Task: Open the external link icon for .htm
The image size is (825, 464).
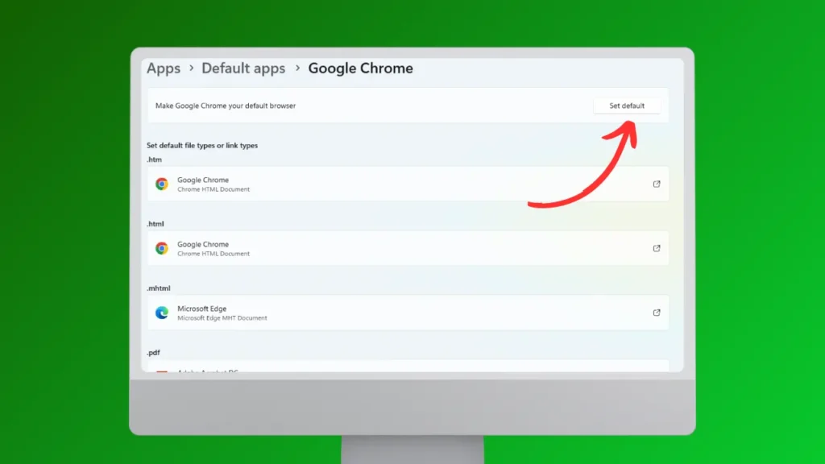Action: click(x=656, y=184)
